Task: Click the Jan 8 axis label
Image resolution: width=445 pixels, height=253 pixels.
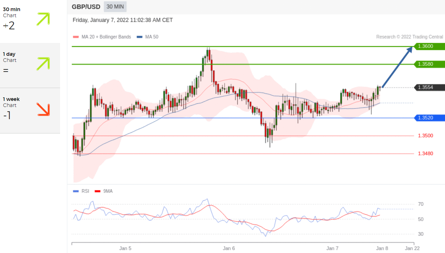Action: point(382,248)
